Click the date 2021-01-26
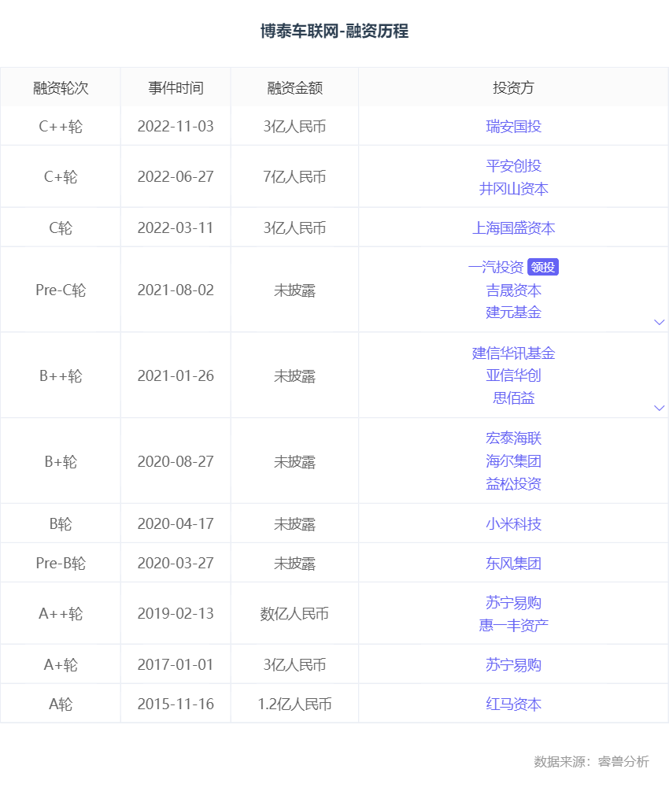 pos(176,375)
